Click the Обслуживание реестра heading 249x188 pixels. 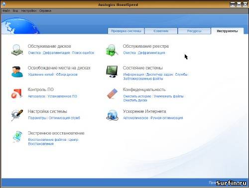coord(146,46)
